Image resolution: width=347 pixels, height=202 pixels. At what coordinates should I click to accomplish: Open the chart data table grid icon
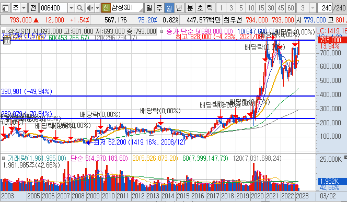(x=7, y=40)
